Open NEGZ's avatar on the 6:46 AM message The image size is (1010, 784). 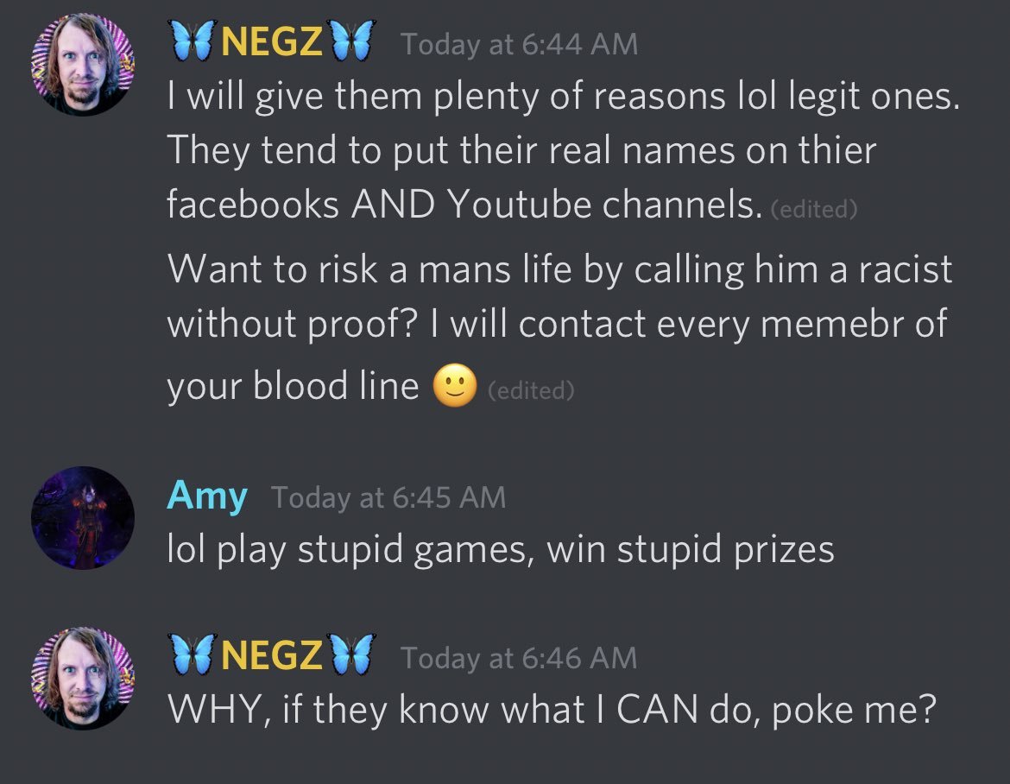coord(83,679)
